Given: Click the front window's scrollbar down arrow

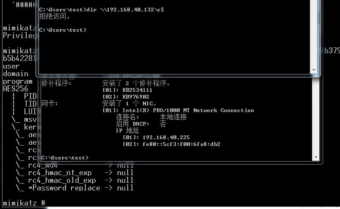Looking at the screenshot, I should (x=314, y=70).
